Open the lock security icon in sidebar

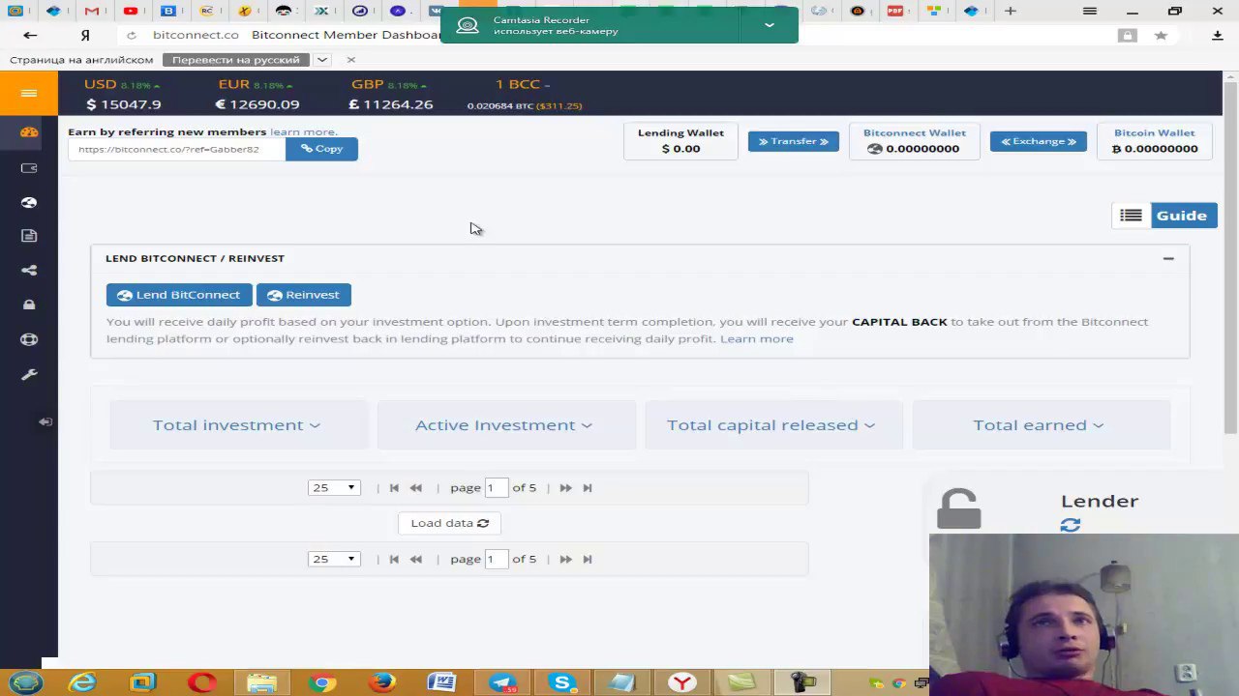29,304
